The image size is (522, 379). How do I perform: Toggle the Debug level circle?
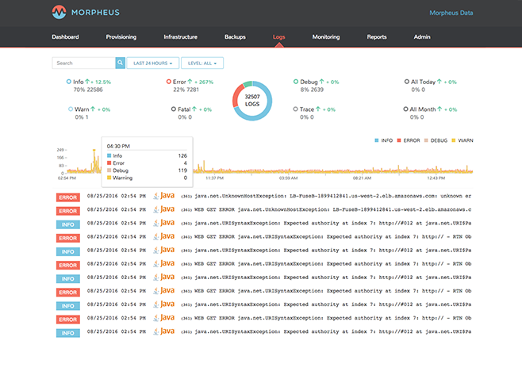[x=296, y=82]
